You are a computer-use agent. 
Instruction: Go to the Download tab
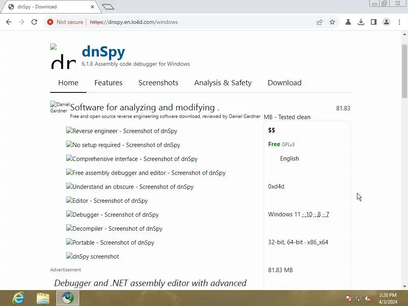coord(284,83)
